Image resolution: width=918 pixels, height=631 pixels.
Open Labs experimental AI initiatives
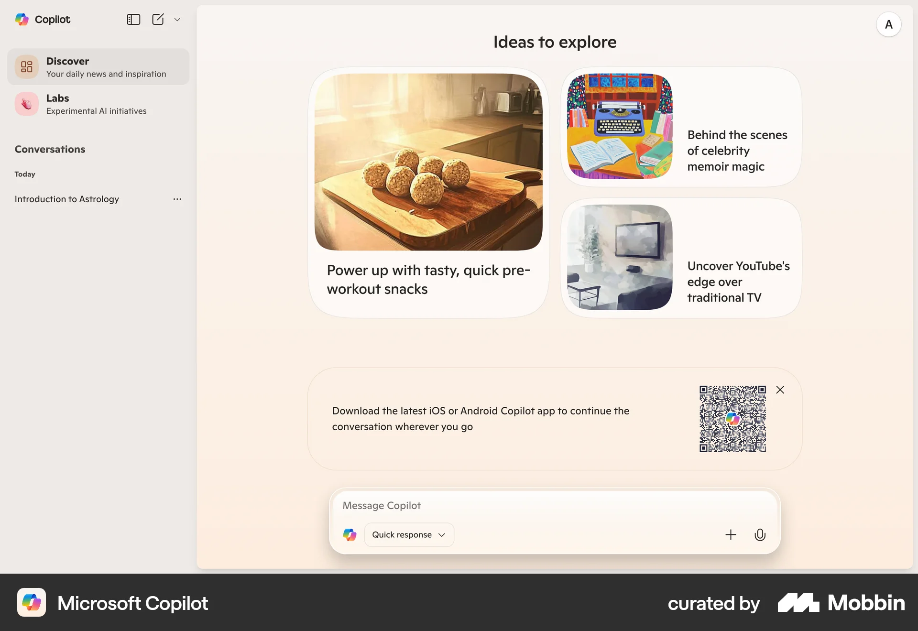[x=98, y=104]
